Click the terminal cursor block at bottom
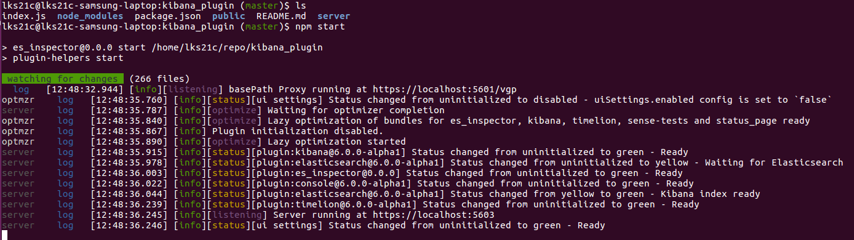The width and height of the screenshot is (854, 240). (x=4, y=234)
